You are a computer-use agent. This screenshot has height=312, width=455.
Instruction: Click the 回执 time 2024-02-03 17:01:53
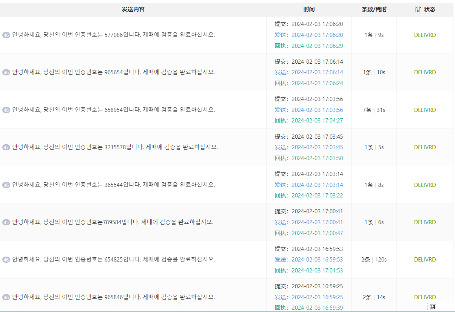pyautogui.click(x=317, y=271)
